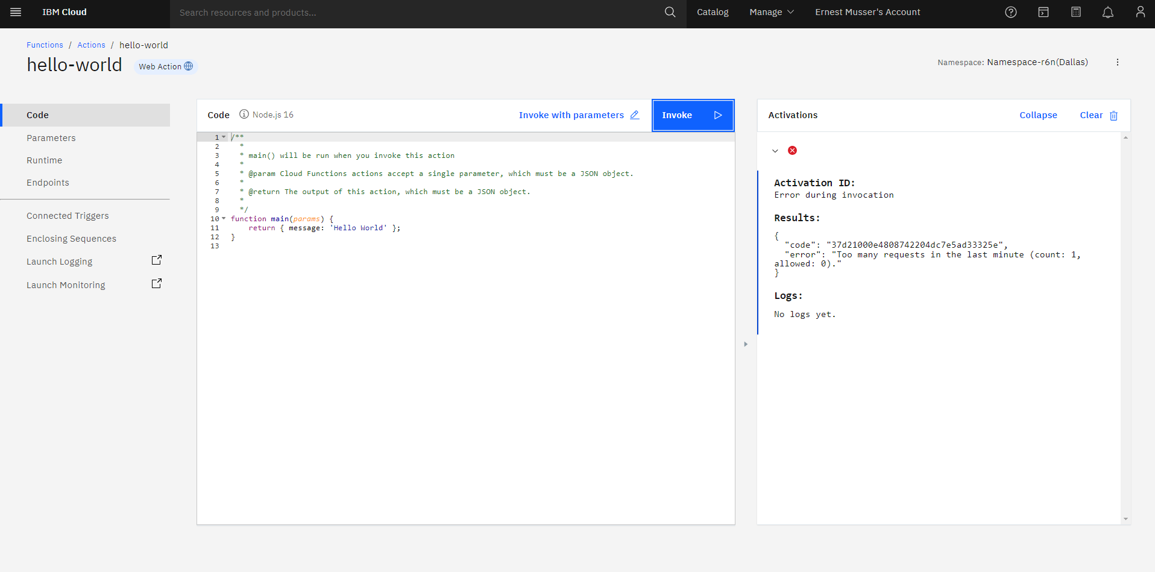Click Launch Monitoring link
The width and height of the screenshot is (1155, 572).
66,285
